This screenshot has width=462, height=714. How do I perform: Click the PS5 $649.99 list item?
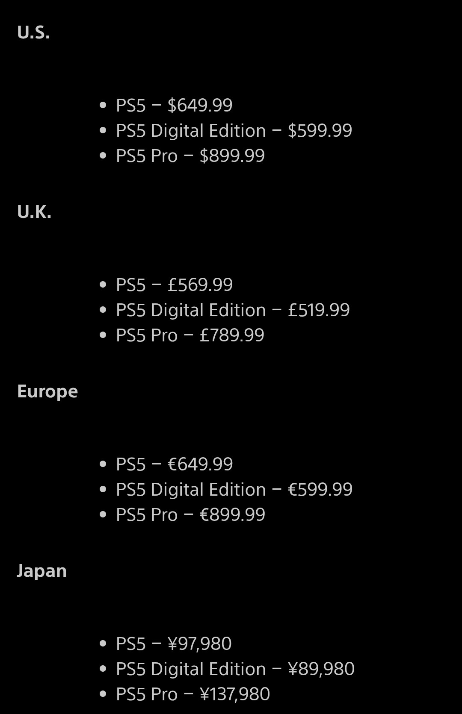click(174, 105)
